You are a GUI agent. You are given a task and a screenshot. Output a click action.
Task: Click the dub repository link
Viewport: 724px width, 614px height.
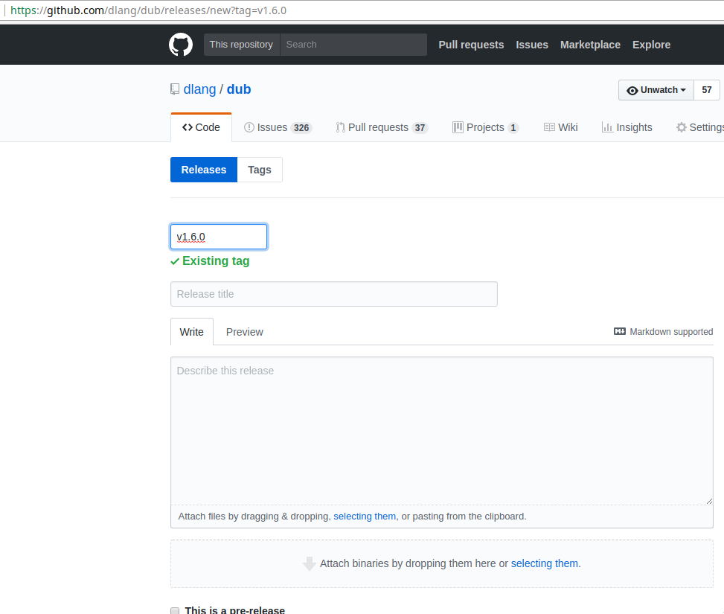pos(239,89)
